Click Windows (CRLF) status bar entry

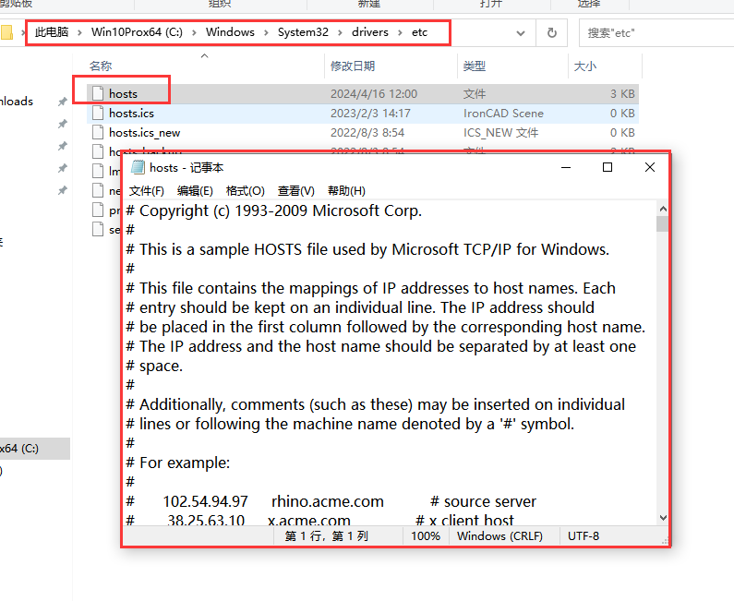tap(499, 536)
